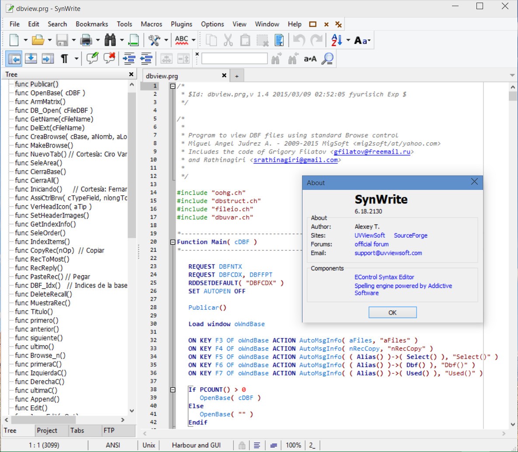Toggle read-only lock in status bar

click(242, 445)
